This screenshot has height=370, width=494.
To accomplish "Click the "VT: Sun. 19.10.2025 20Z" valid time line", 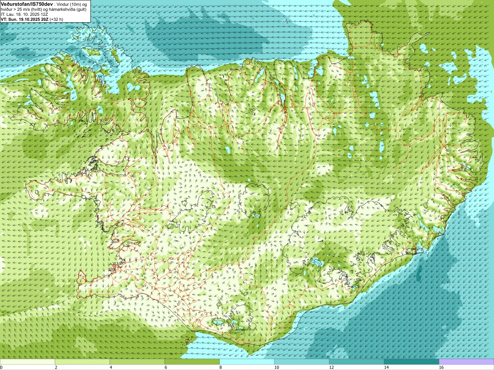I will [x=25, y=19].
